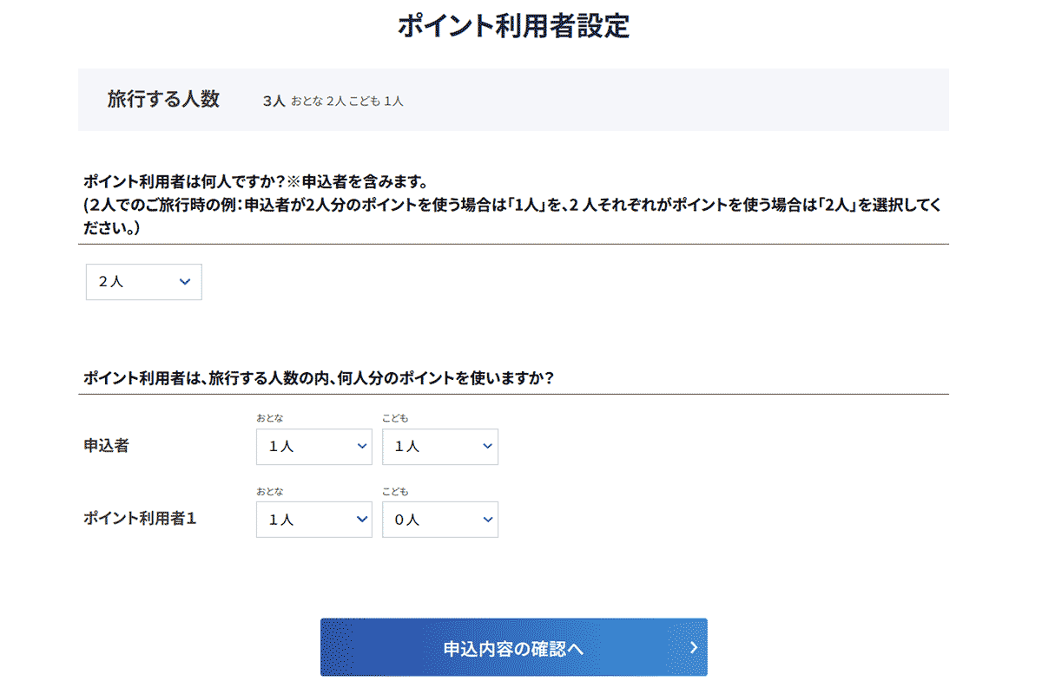The width and height of the screenshot is (1042, 694).
Task: Click the 旅行する人数 label
Action: click(x=163, y=100)
